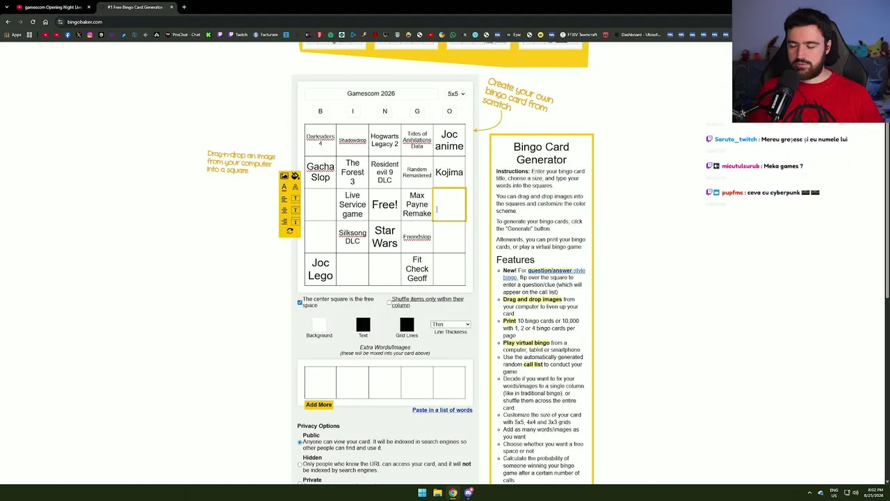Toggle shuffle only within column checkbox
Image resolution: width=890 pixels, height=501 pixels.
click(x=389, y=303)
